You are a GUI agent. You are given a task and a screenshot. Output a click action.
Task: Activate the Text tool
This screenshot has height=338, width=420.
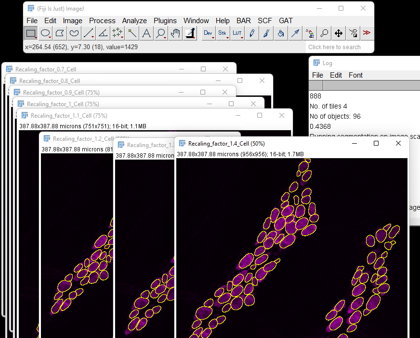146,33
